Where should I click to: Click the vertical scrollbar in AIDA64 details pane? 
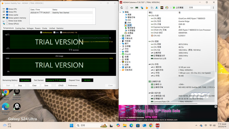(x=216, y=43)
